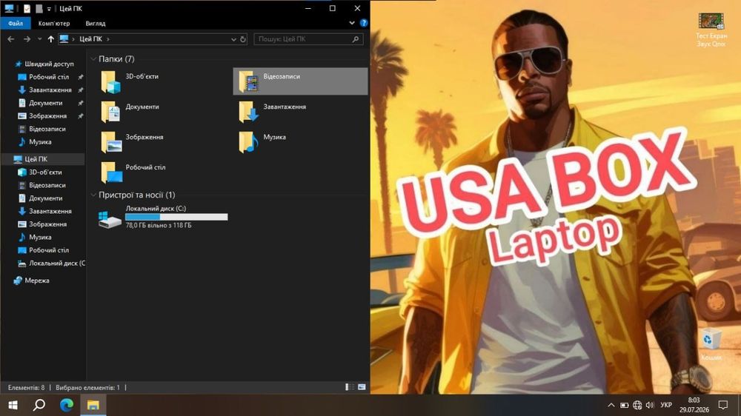Click the Цей ПК address bar breadcrumb
The image size is (741, 416).
coord(90,39)
